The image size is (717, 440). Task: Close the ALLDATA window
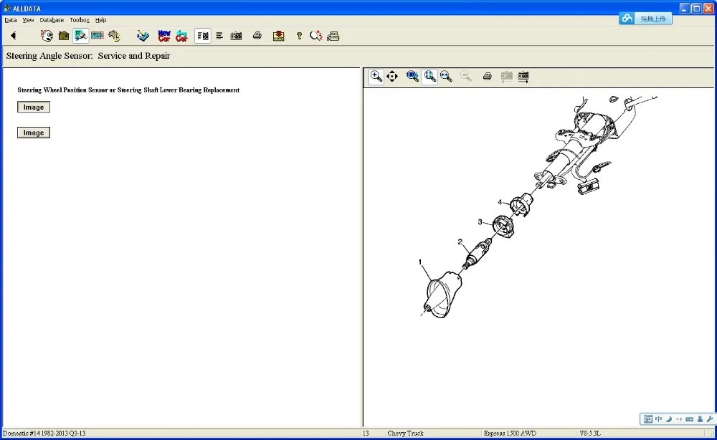click(x=708, y=8)
